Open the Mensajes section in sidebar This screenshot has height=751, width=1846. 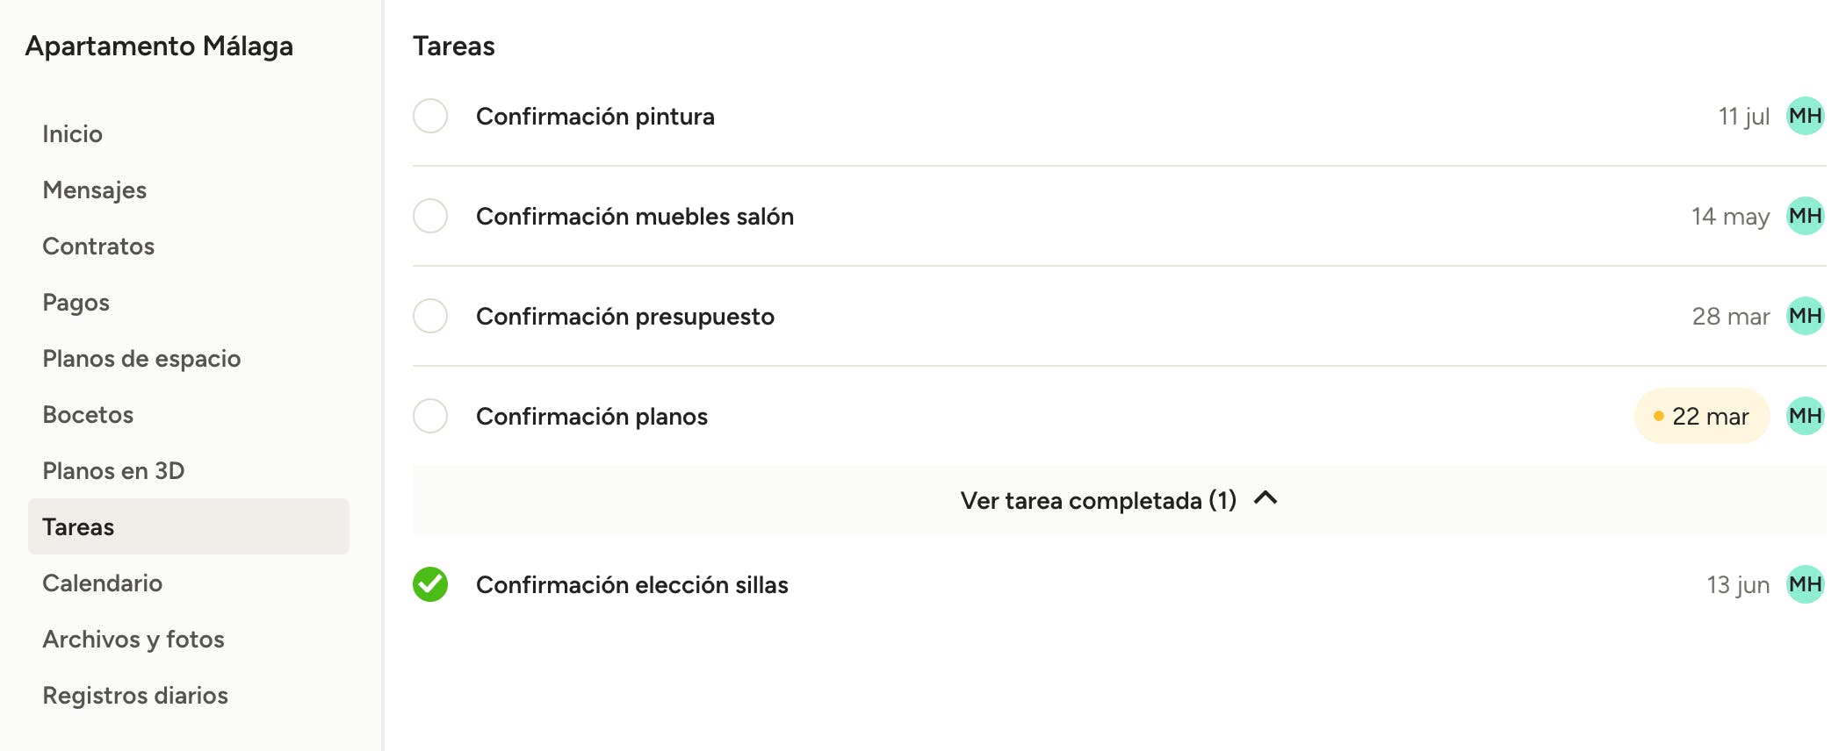click(95, 190)
